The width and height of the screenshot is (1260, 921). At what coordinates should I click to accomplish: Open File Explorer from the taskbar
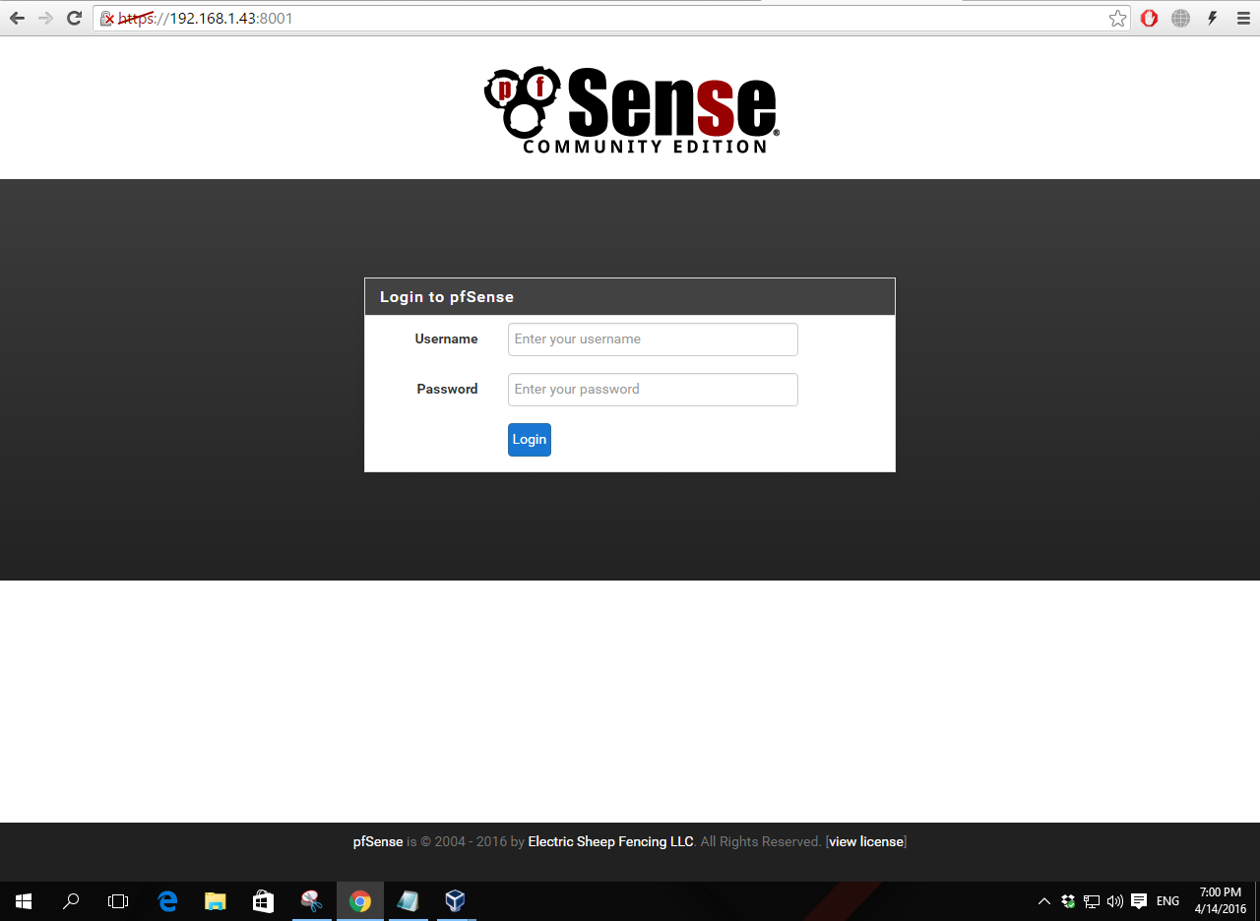tap(215, 900)
